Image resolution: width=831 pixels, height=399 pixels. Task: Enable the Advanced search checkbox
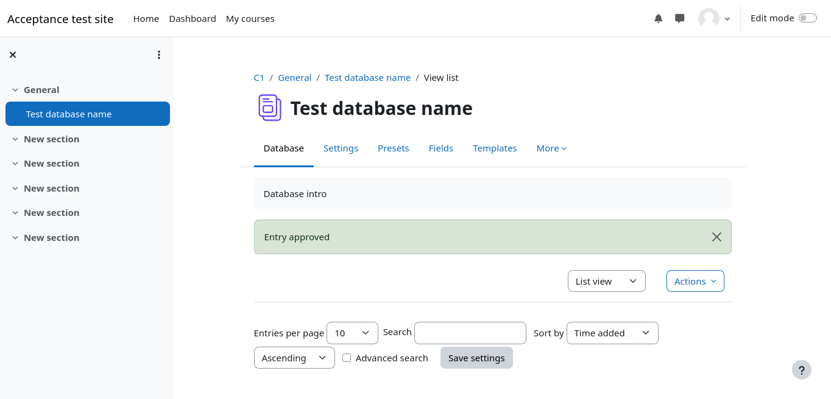(347, 358)
